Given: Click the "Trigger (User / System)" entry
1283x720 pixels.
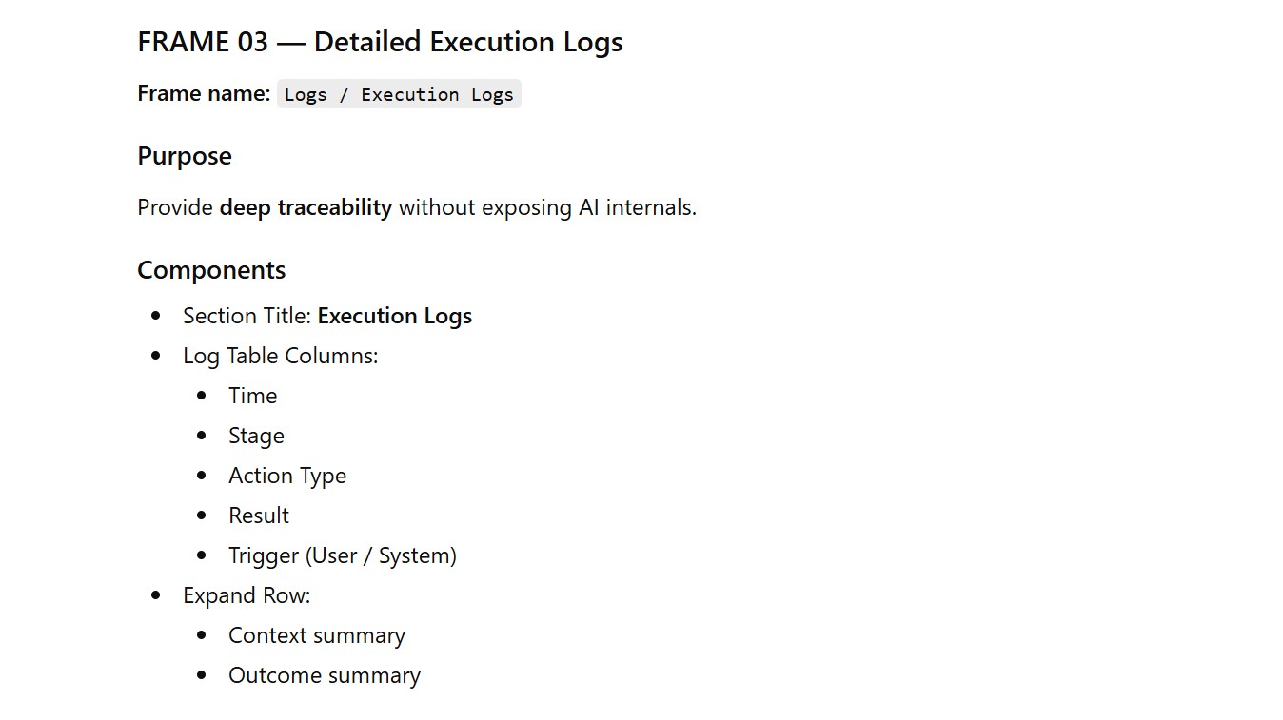Looking at the screenshot, I should click(343, 555).
